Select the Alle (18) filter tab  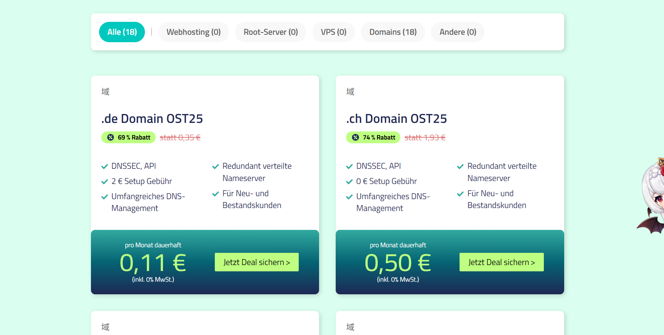tap(122, 32)
